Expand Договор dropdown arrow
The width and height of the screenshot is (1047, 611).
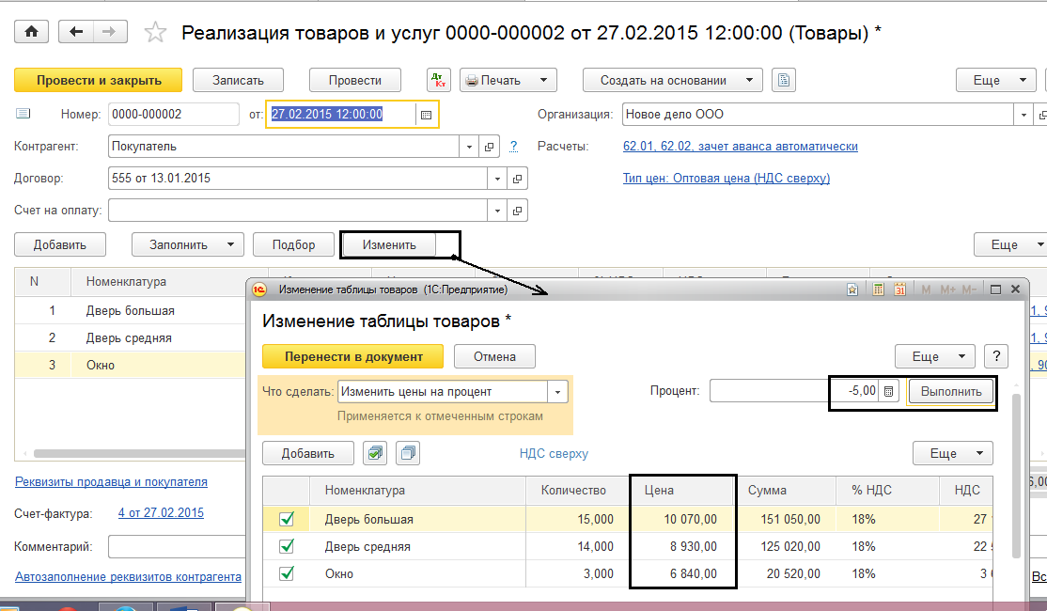(497, 179)
